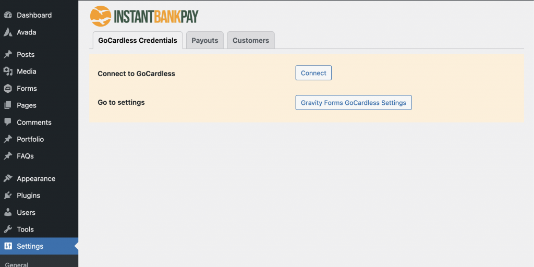Open Media in the admin menu
Screen dimensions: 534x267
tap(39, 71)
